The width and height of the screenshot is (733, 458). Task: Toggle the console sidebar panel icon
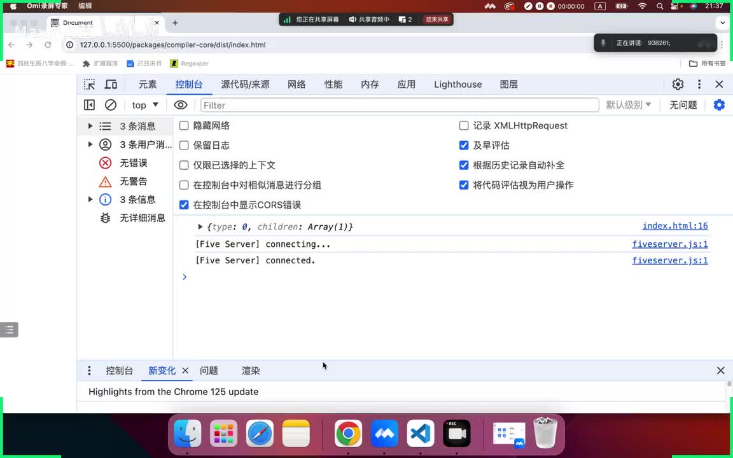point(89,105)
